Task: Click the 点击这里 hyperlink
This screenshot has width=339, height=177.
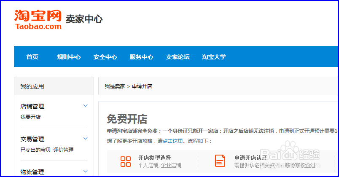Action: pos(172,141)
